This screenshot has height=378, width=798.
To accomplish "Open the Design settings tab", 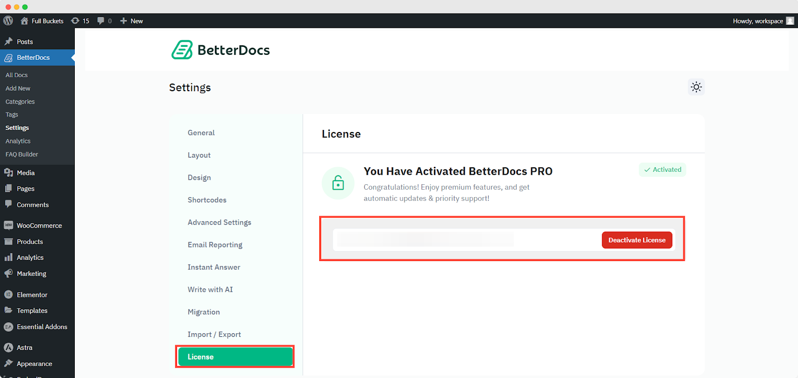I will (x=199, y=178).
